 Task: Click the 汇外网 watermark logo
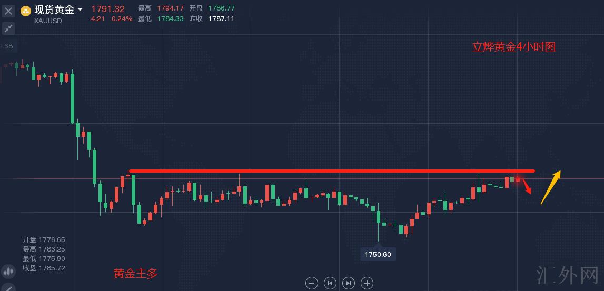point(568,275)
